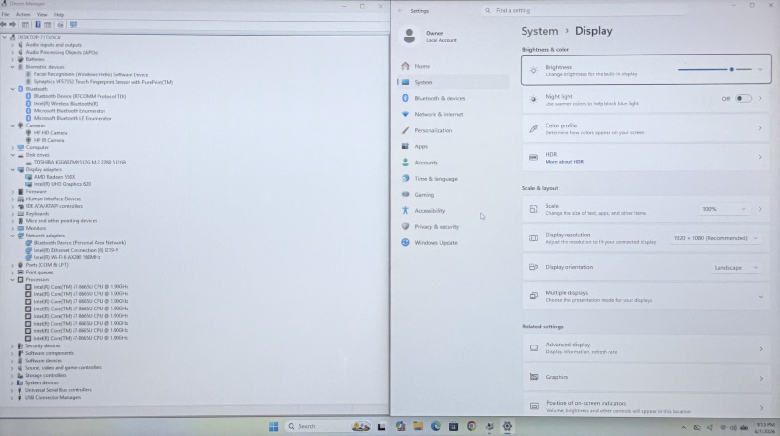Image resolution: width=780 pixels, height=436 pixels.
Task: Adjust the Brightness slider
Action: [x=715, y=69]
